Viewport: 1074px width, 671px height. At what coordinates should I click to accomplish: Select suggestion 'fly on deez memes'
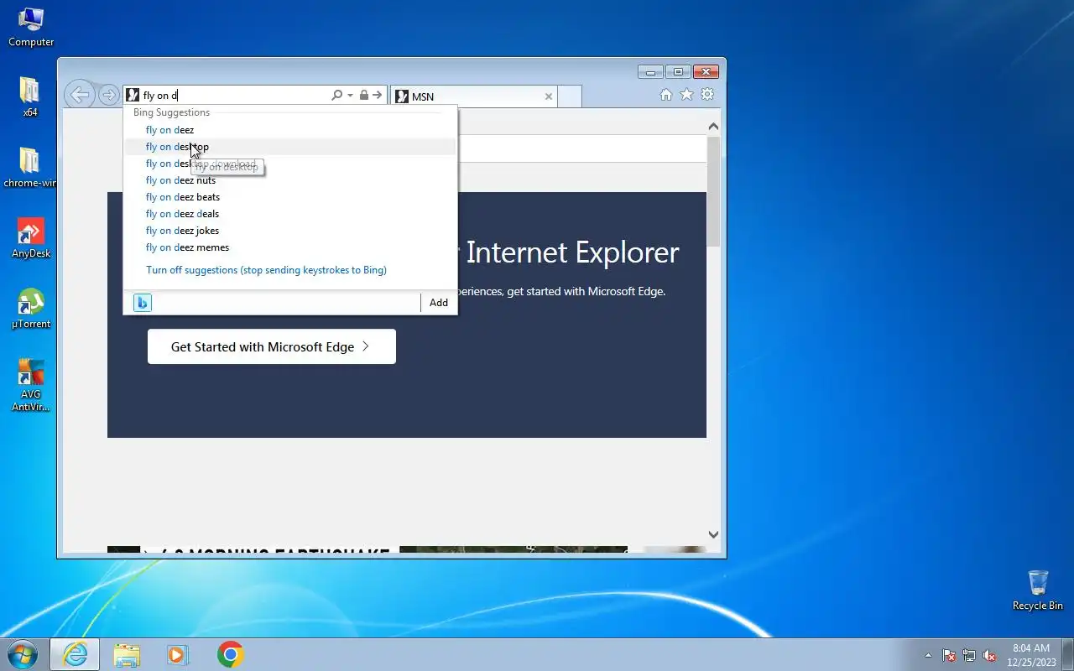(289, 247)
